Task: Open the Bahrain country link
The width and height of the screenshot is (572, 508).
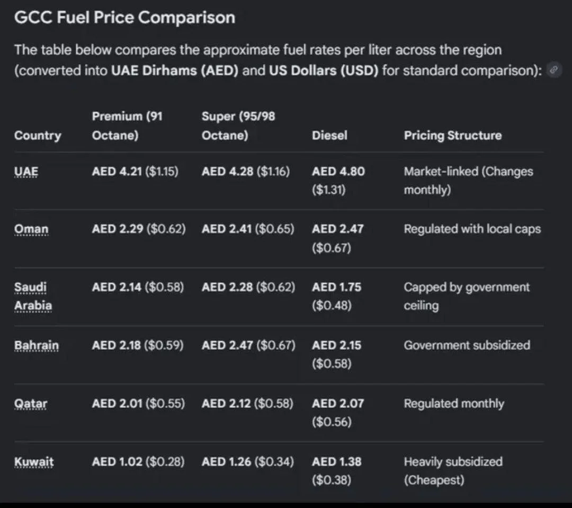Action: (37, 345)
